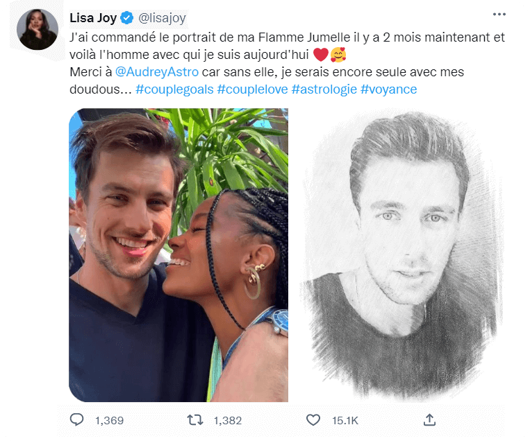Screen dimensions: 530x443
Task: Open the @AudreyAstro mention
Action: click(x=157, y=72)
